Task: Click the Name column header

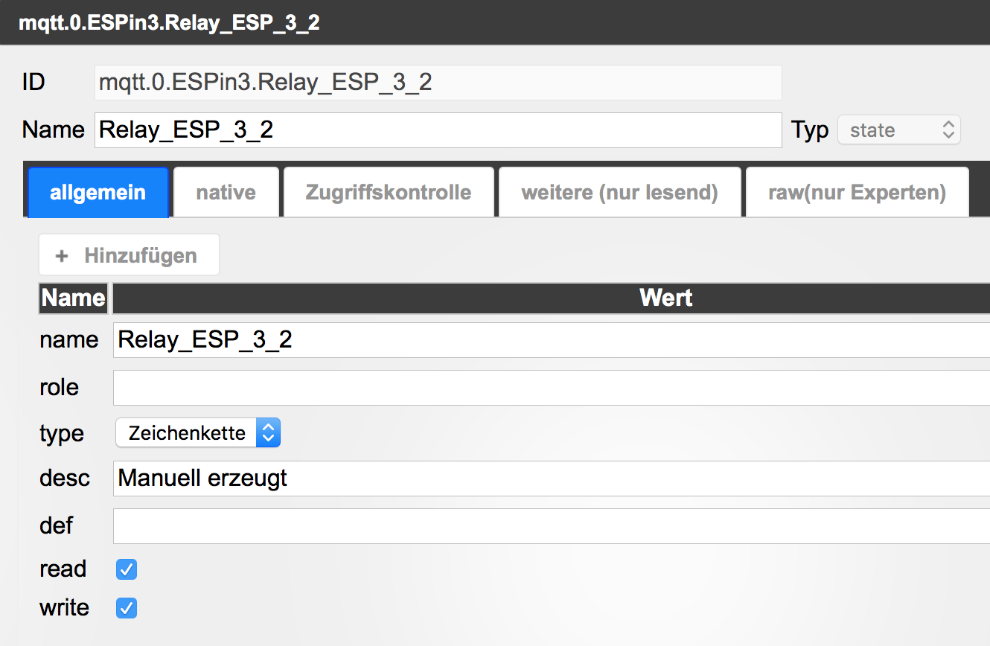Action: click(x=73, y=298)
